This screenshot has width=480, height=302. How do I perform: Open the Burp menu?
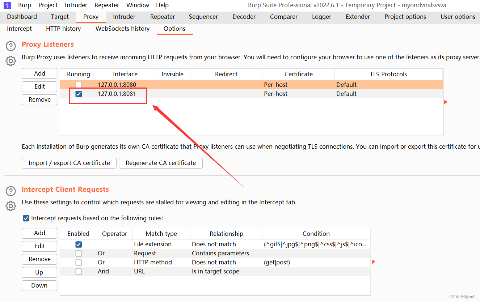(x=25, y=5)
